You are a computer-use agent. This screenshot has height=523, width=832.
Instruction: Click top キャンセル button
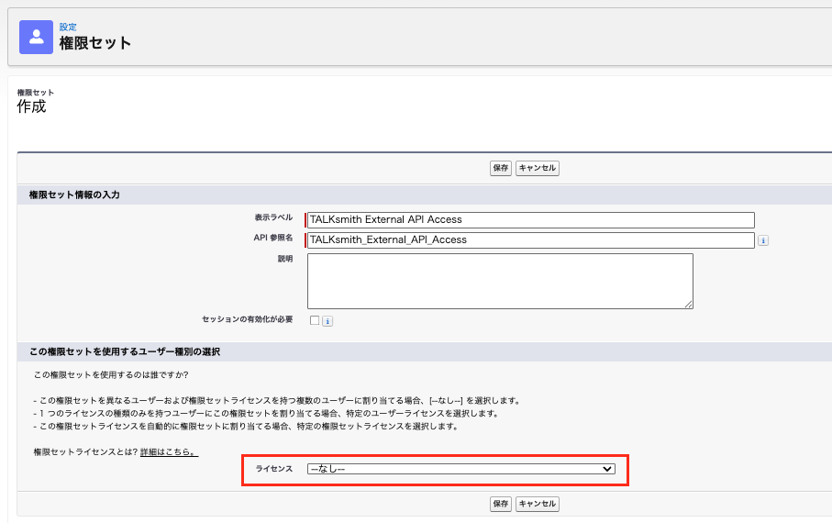537,168
